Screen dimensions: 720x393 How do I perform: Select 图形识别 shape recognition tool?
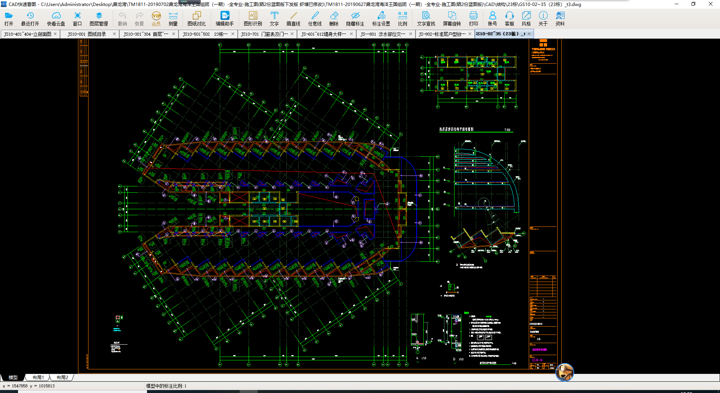253,19
